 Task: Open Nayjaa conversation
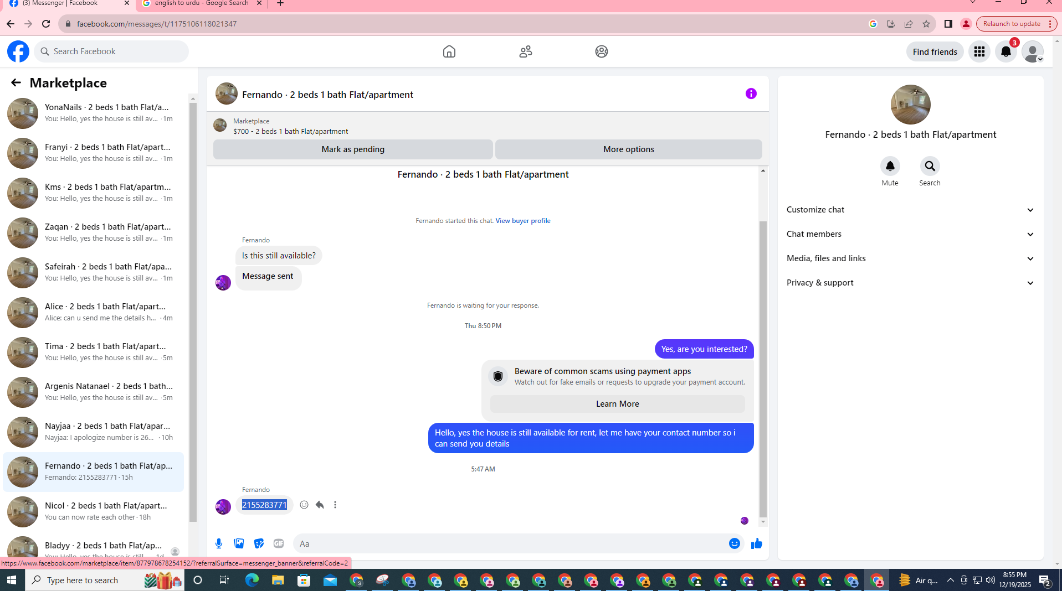[93, 432]
